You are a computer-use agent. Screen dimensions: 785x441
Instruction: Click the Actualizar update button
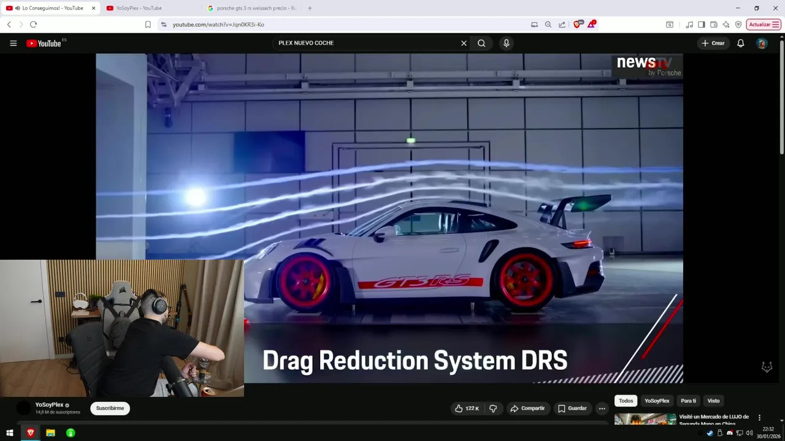click(764, 24)
